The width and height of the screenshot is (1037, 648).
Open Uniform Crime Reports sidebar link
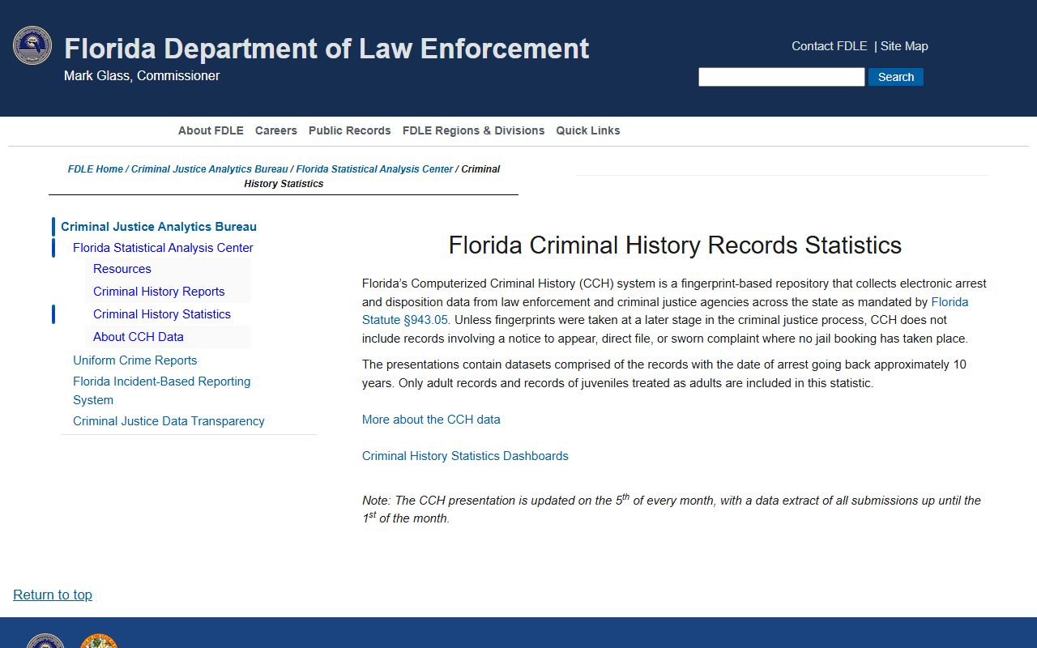[135, 360]
